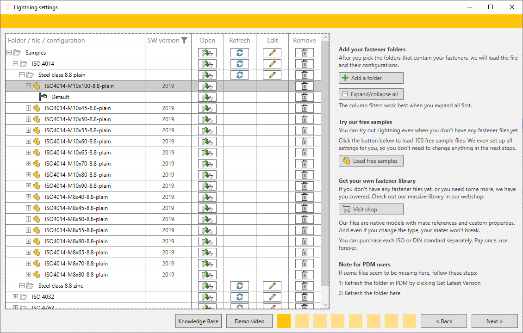This screenshot has height=333, width=523.
Task: Open the Knowledge Base
Action: tap(198, 321)
